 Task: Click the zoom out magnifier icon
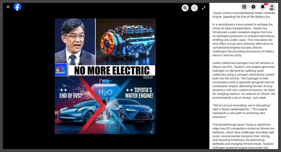[194, 8]
